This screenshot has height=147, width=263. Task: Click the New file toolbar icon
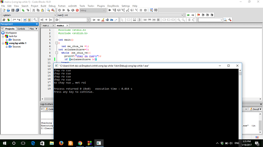4,10
